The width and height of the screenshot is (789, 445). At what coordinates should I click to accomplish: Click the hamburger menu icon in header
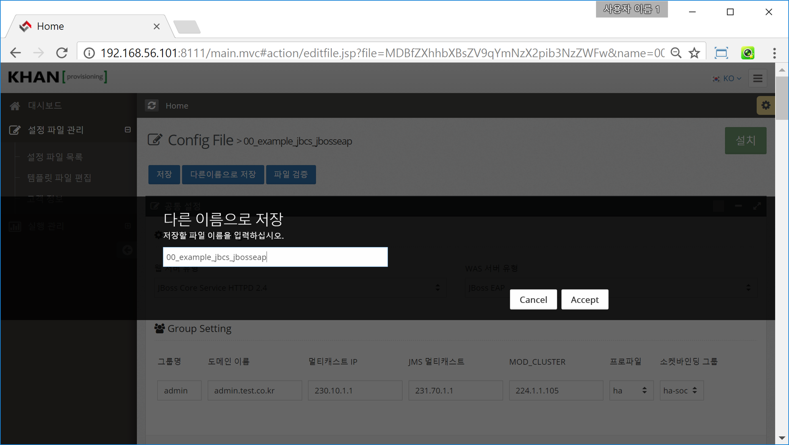[x=758, y=78]
